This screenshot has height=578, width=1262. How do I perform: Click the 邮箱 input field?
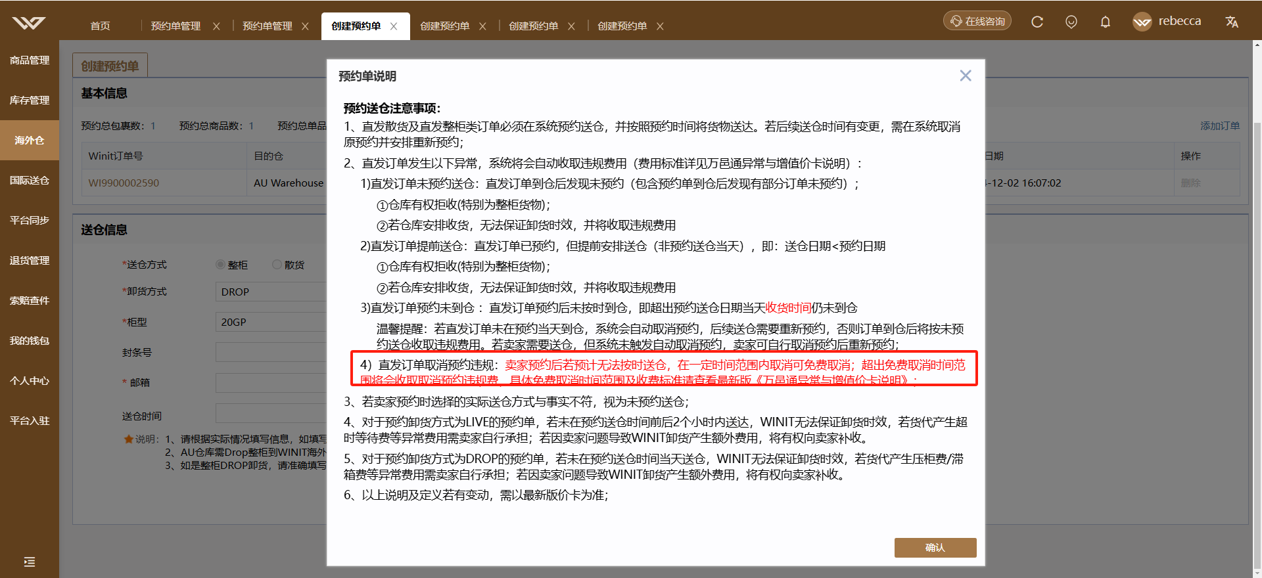[x=271, y=382]
